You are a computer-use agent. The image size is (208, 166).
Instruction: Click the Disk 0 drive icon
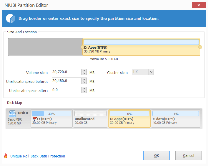point(12,114)
